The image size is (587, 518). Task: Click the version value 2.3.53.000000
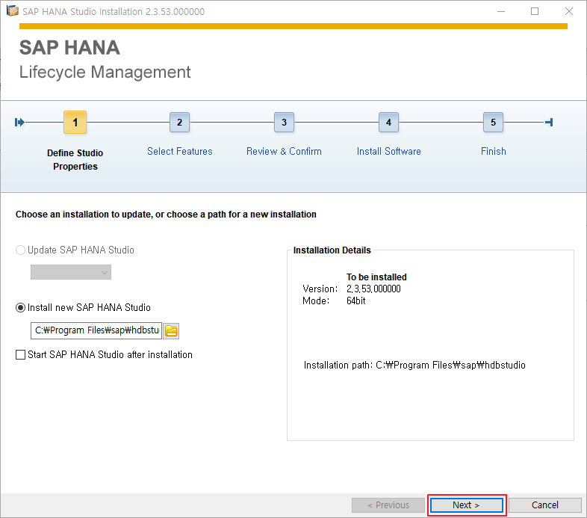(373, 289)
